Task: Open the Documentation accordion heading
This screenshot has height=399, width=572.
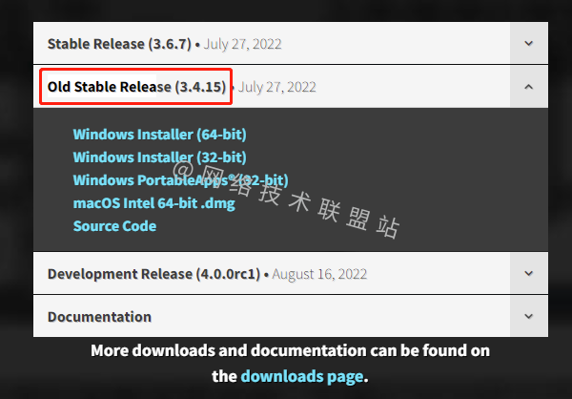Action: (99, 317)
